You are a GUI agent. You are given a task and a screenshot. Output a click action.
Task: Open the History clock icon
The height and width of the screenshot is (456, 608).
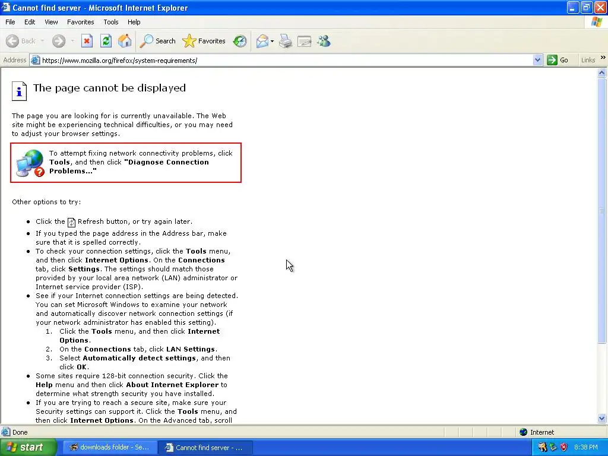(240, 41)
